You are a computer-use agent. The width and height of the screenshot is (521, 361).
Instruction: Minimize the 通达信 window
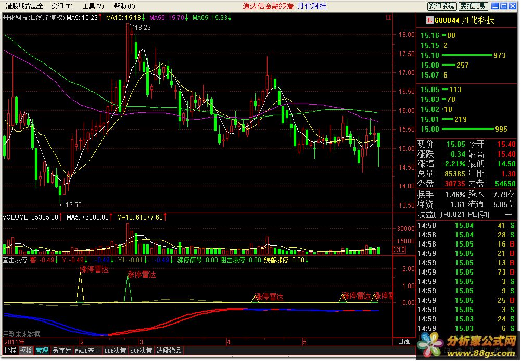pyautogui.click(x=495, y=6)
